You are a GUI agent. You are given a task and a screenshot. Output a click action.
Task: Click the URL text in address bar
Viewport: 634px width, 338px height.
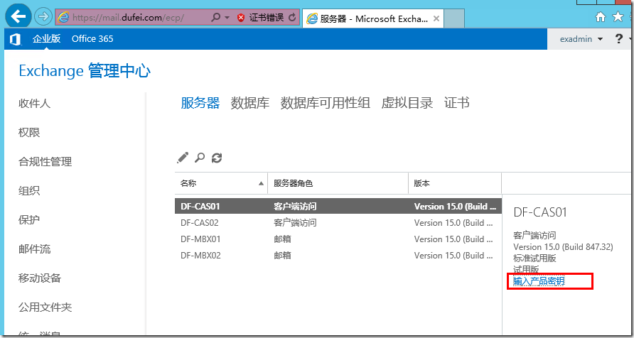coord(128,17)
